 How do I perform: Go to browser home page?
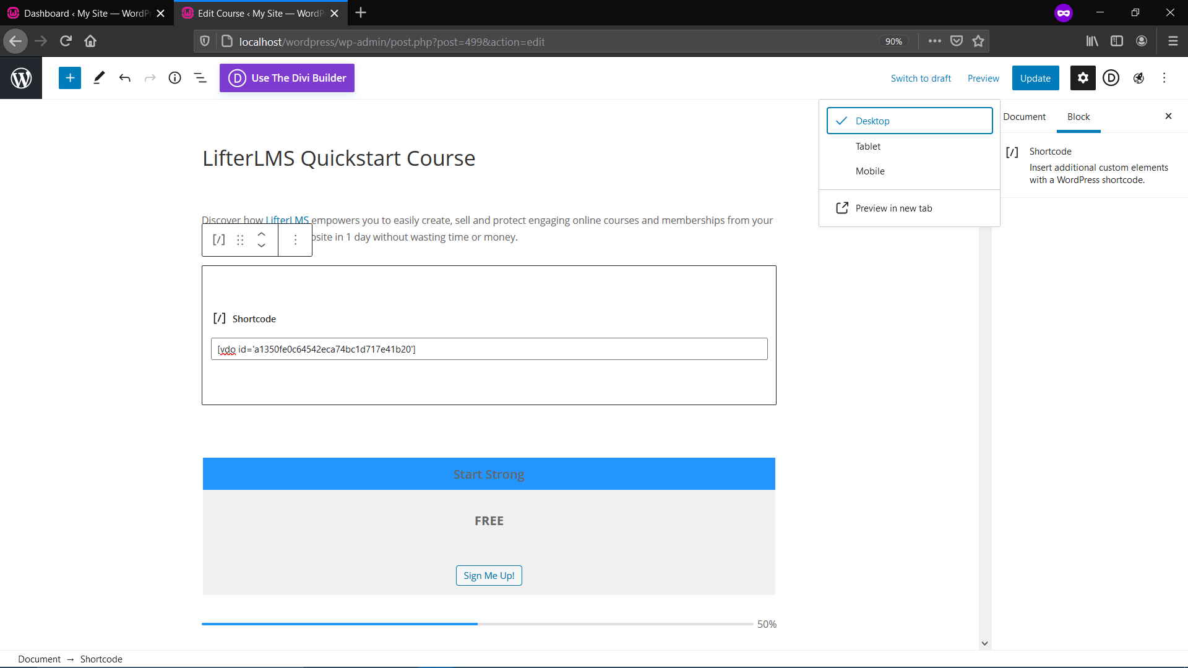[x=90, y=41]
